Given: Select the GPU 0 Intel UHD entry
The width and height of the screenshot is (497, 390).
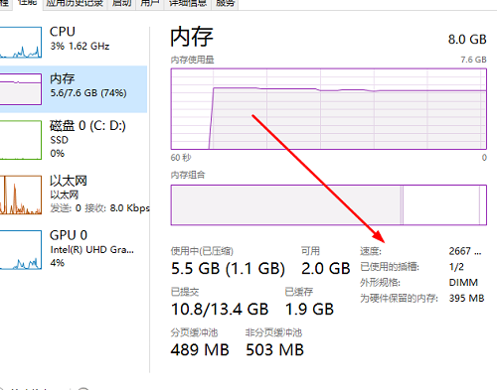Looking at the screenshot, I should tap(74, 249).
